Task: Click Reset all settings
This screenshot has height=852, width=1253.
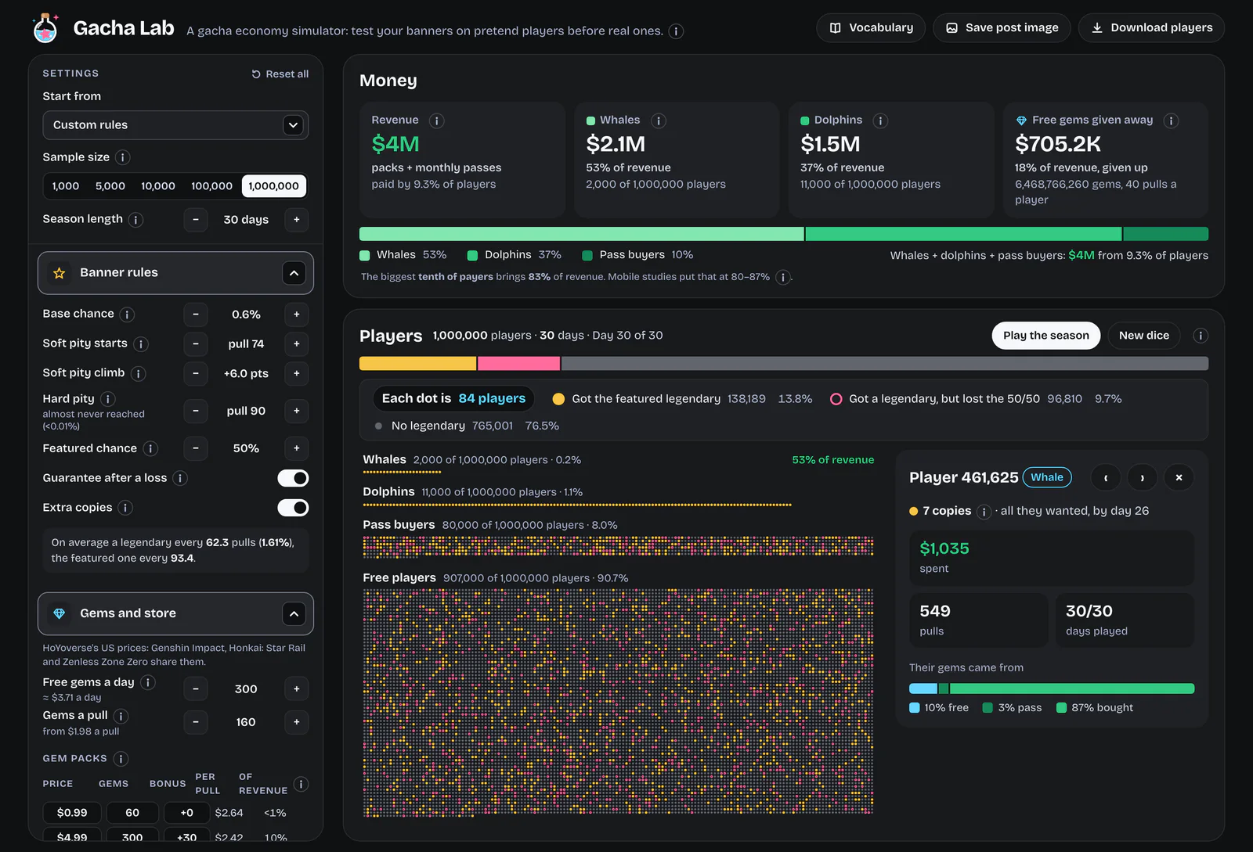Action: coord(280,74)
